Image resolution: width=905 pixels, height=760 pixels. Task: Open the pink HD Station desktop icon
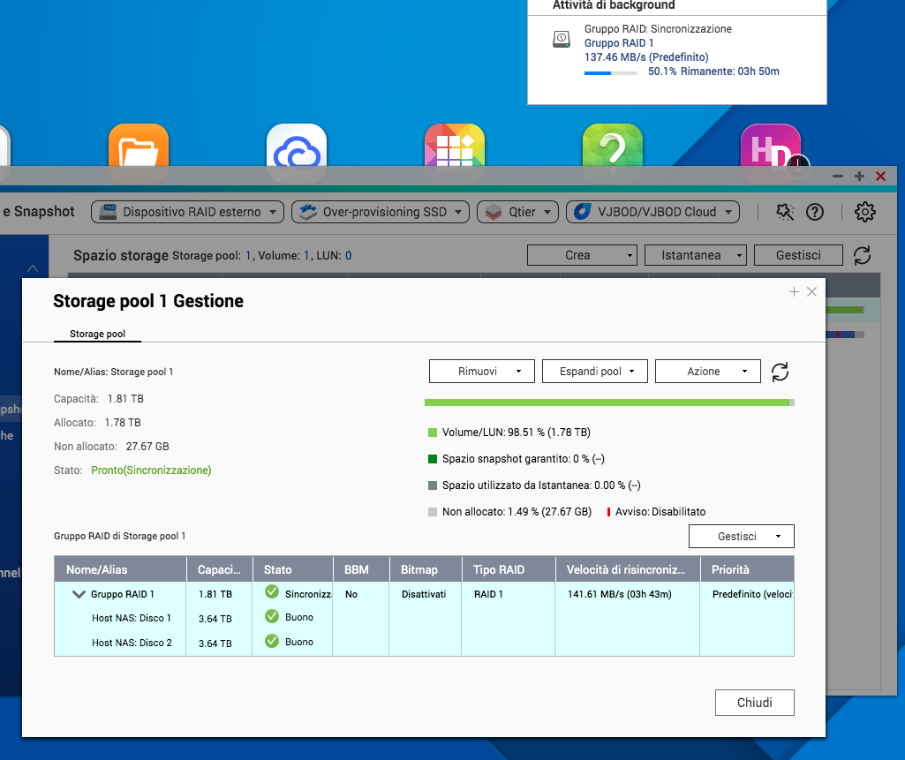(x=770, y=147)
